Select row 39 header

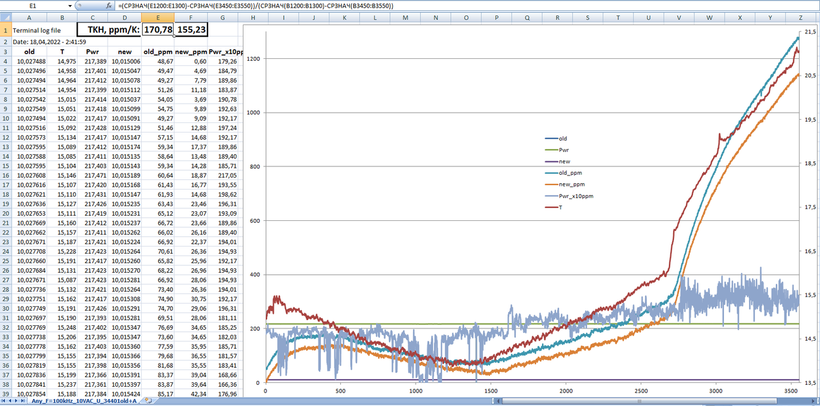click(6, 394)
